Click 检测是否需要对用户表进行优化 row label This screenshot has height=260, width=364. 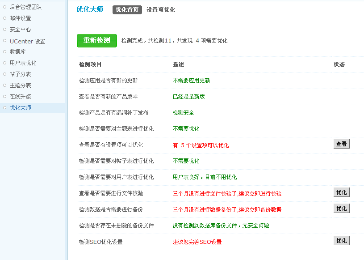[116, 177]
